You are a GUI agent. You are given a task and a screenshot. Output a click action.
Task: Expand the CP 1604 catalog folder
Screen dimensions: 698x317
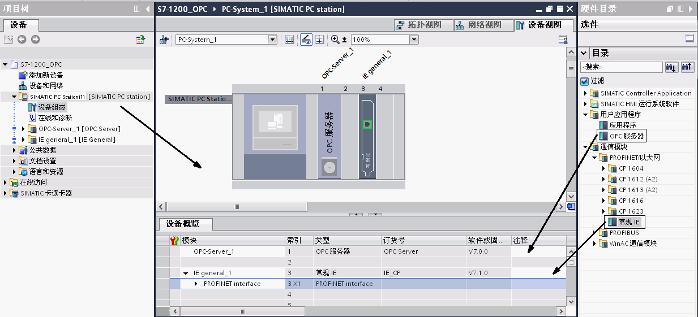(x=603, y=168)
